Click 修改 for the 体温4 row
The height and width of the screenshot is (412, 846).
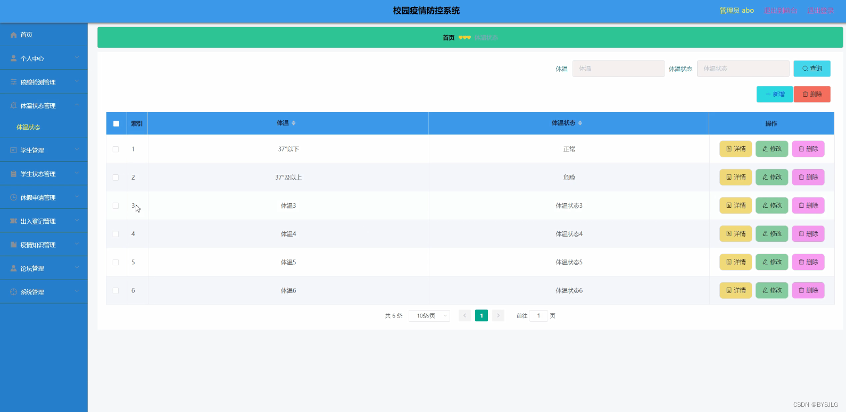coord(772,233)
